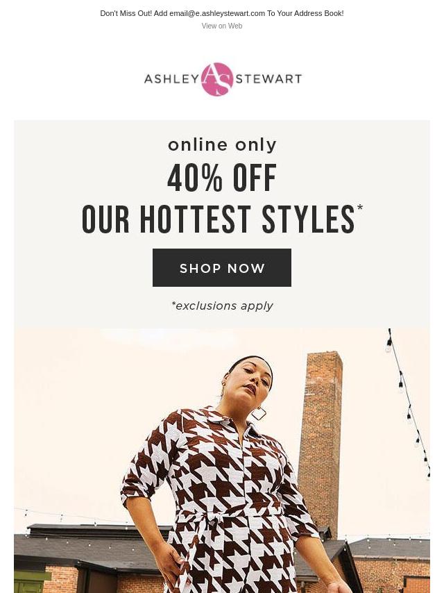Viewport: 444px width, 593px height.
Task: Click the pink AS circle logo
Action: (x=217, y=79)
